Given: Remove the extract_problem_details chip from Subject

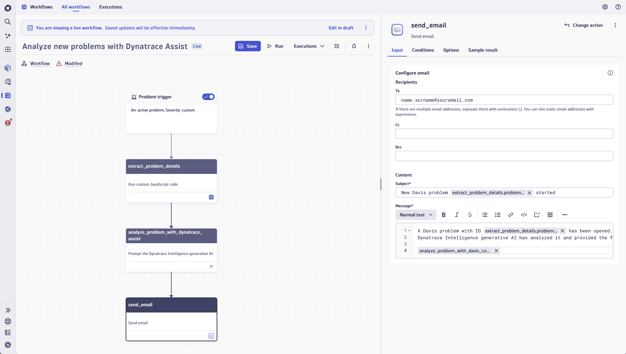Looking at the screenshot, I should pyautogui.click(x=529, y=193).
